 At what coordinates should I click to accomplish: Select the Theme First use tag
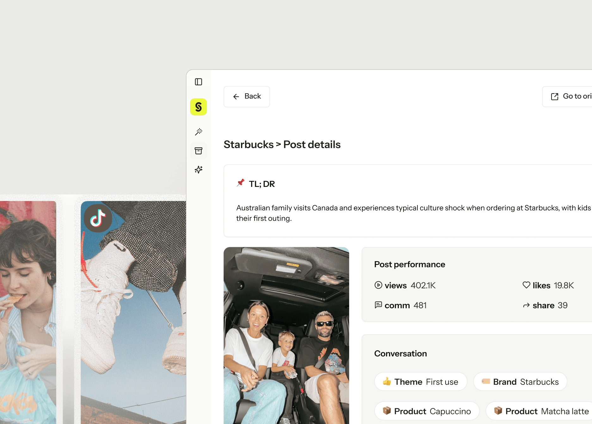coord(421,382)
